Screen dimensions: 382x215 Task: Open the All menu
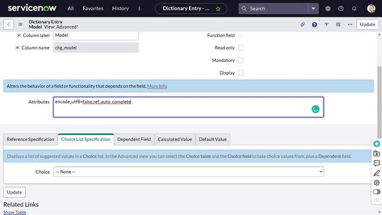pyautogui.click(x=70, y=8)
